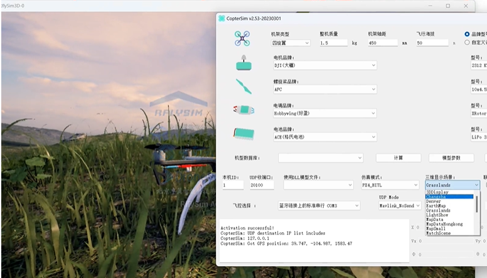This screenshot has width=487, height=278.
Task: Click the ESC 型号 XRotor field
Action: tap(479, 114)
